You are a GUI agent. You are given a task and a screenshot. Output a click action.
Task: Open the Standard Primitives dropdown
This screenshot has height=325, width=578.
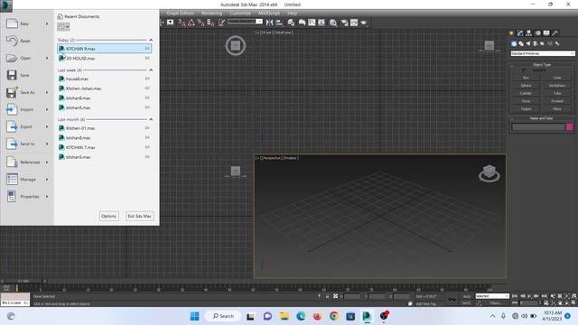click(x=543, y=53)
